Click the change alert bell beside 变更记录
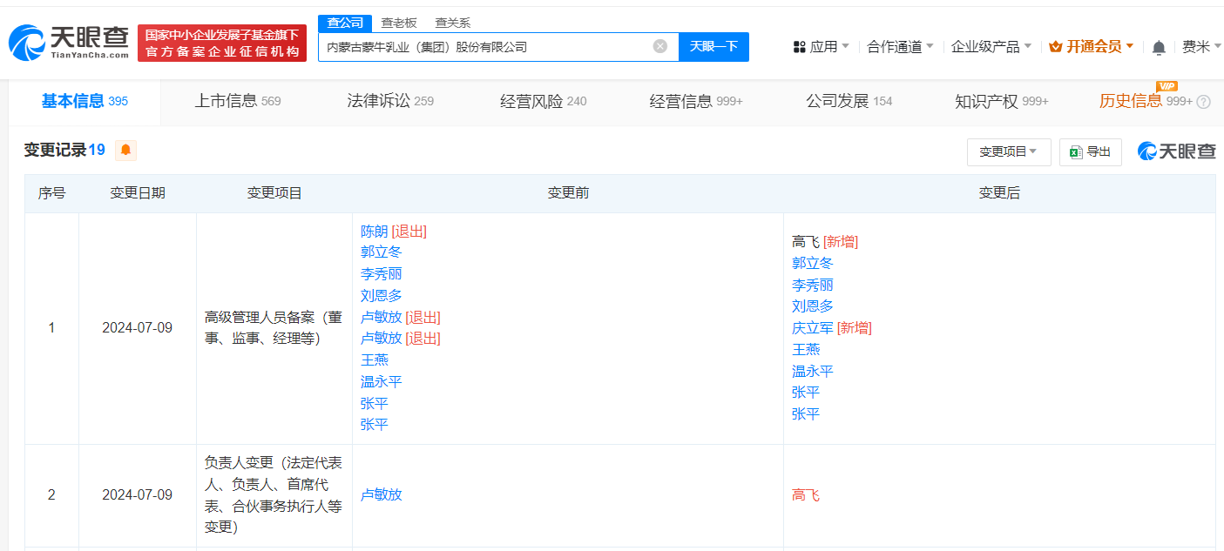1224x551 pixels. click(125, 150)
